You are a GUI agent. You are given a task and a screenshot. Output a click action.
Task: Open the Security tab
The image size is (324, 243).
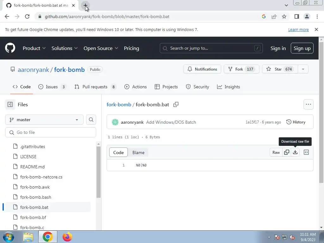pos(197,87)
